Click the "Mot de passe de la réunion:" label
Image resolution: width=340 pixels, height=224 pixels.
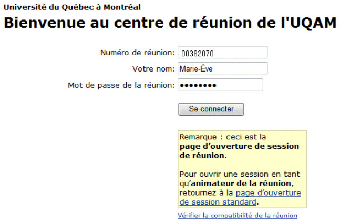121,85
